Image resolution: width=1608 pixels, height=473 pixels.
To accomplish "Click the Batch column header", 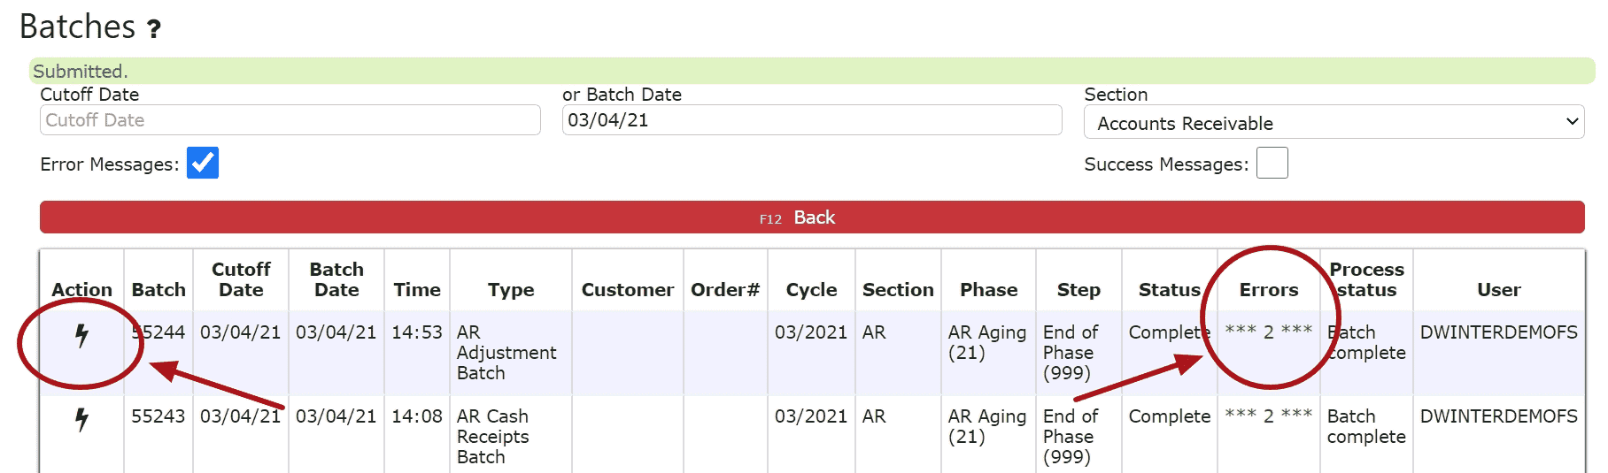I will (158, 290).
